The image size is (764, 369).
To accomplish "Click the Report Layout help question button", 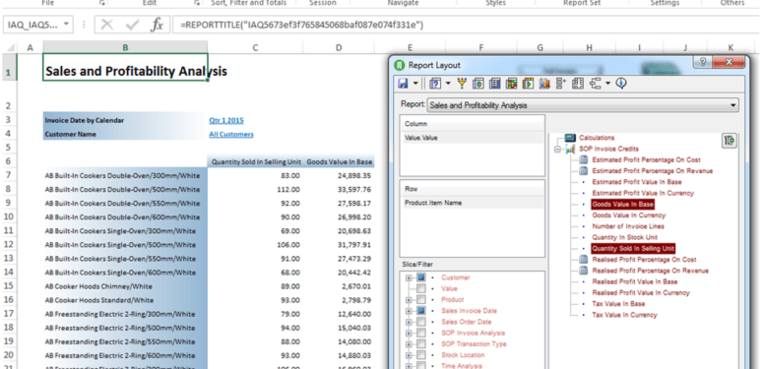I will click(x=703, y=62).
